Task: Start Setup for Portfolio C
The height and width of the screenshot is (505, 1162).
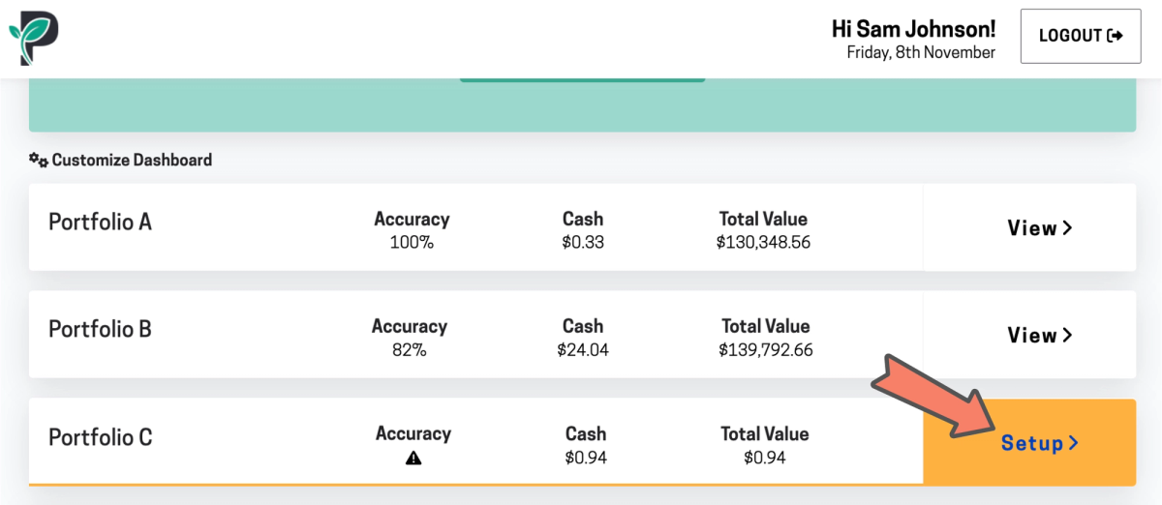Action: (1032, 443)
